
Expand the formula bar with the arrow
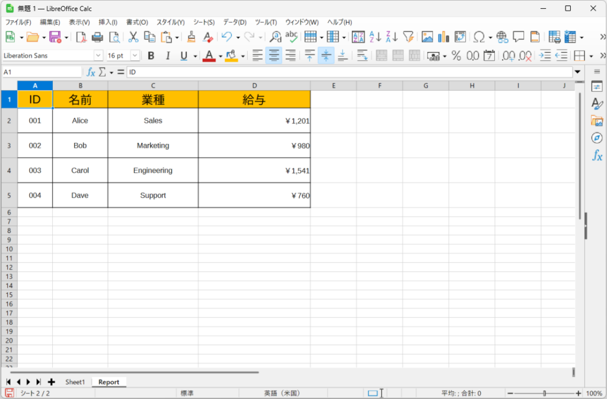click(577, 72)
